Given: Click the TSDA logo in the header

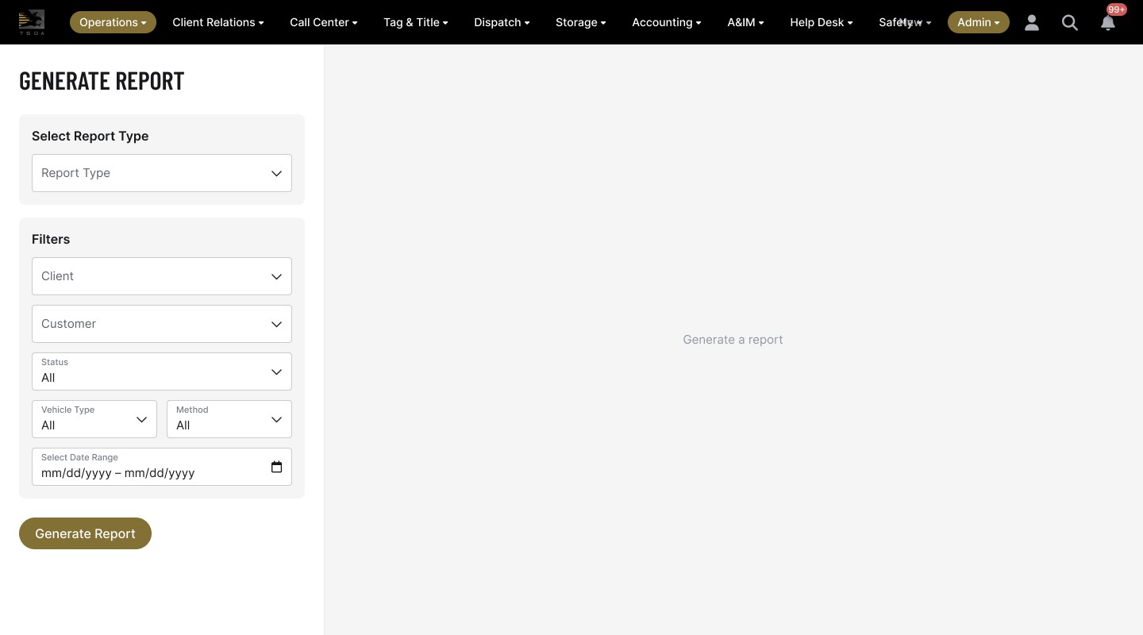Looking at the screenshot, I should click(32, 22).
